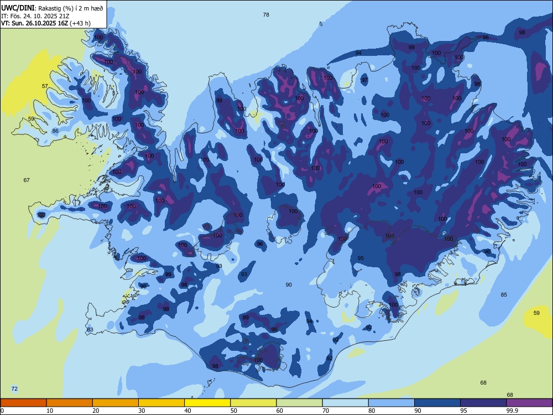Image resolution: width=553 pixels, height=415 pixels.
Task: Pick the 20–30% amber legend swatch
Action: [x=116, y=403]
